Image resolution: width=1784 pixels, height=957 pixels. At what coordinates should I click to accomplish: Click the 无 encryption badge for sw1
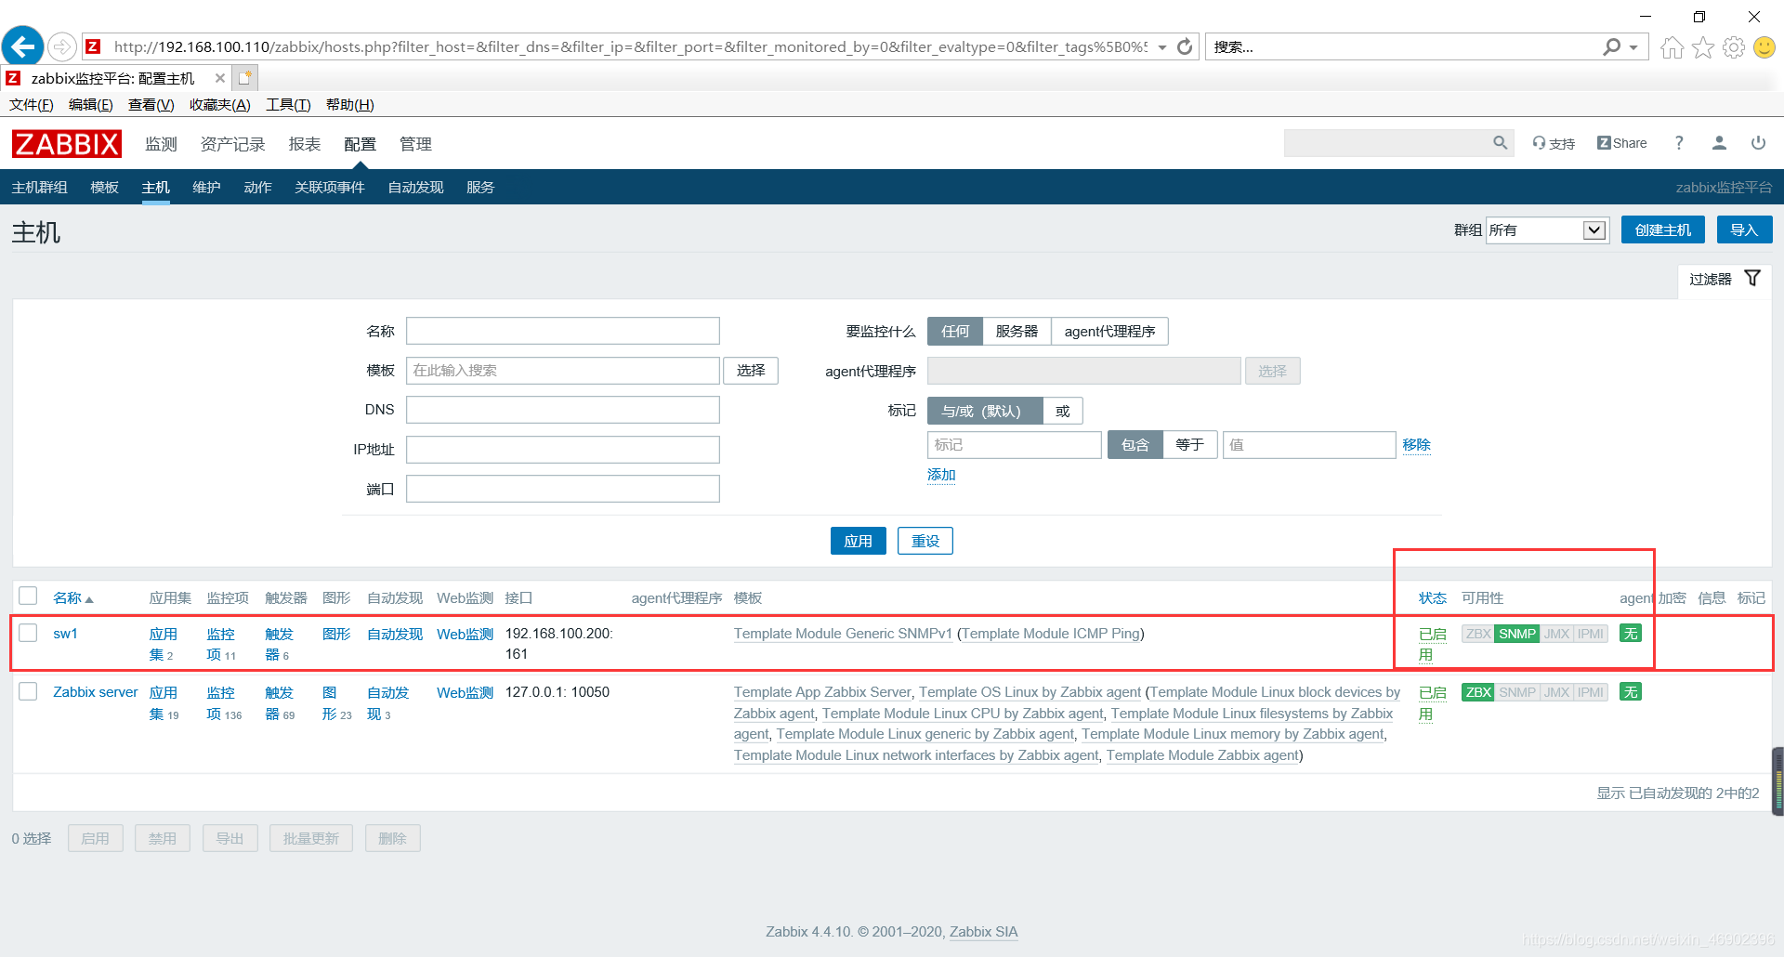[x=1630, y=634]
